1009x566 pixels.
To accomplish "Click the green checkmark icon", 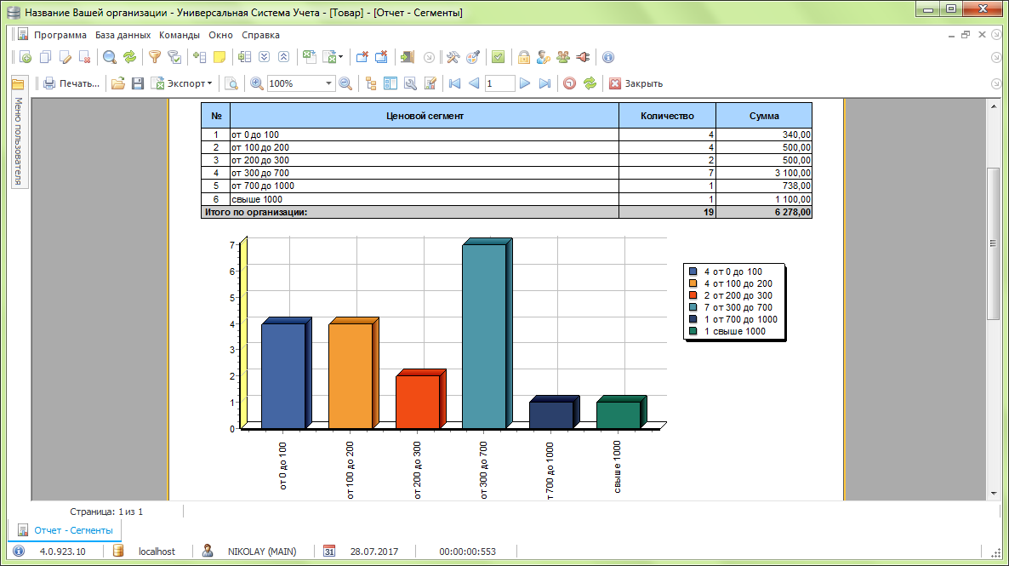I will (498, 57).
